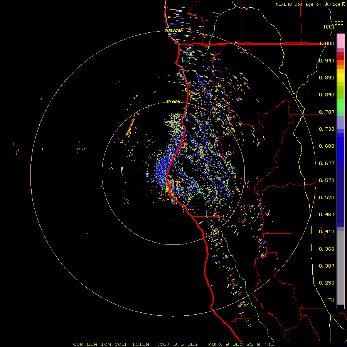Click the 1.000 scale value label
347x347 pixels.
coord(327,44)
